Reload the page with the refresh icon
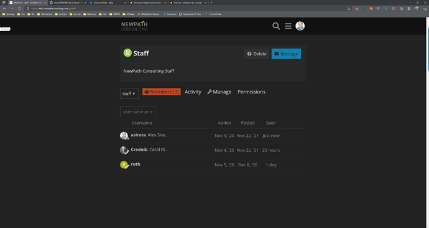This screenshot has height=228, width=429. (19, 9)
